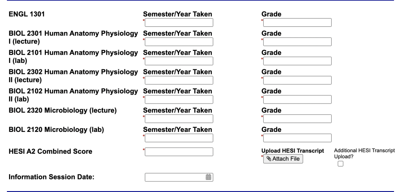407x192 pixels.
Task: Select ENGL 1301 Grade field
Action: click(297, 22)
